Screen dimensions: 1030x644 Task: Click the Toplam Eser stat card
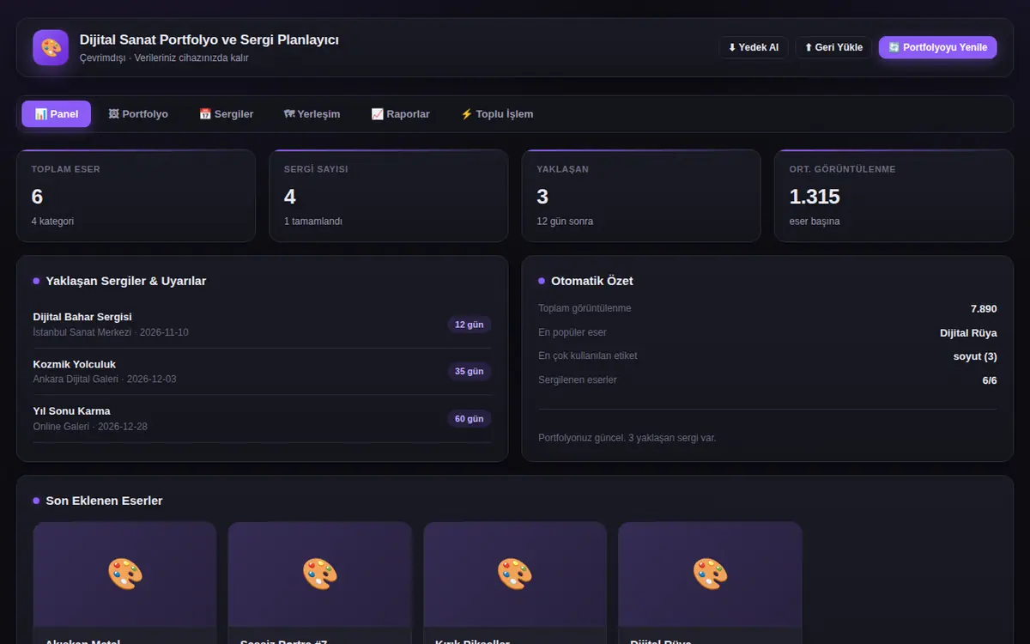click(136, 196)
